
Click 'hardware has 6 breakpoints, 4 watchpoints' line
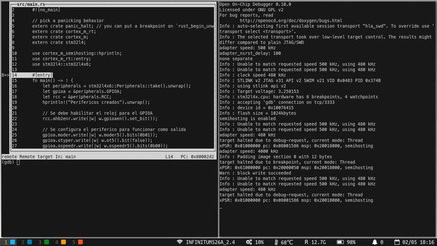(x=299, y=97)
